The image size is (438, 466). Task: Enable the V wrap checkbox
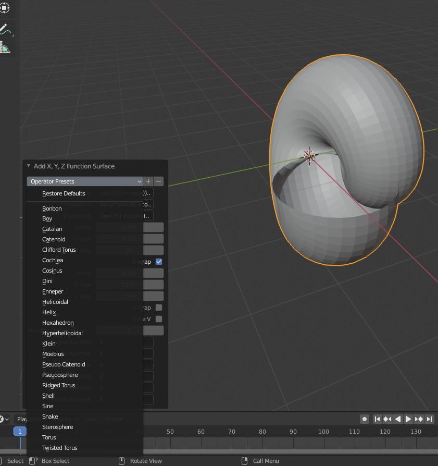(159, 308)
